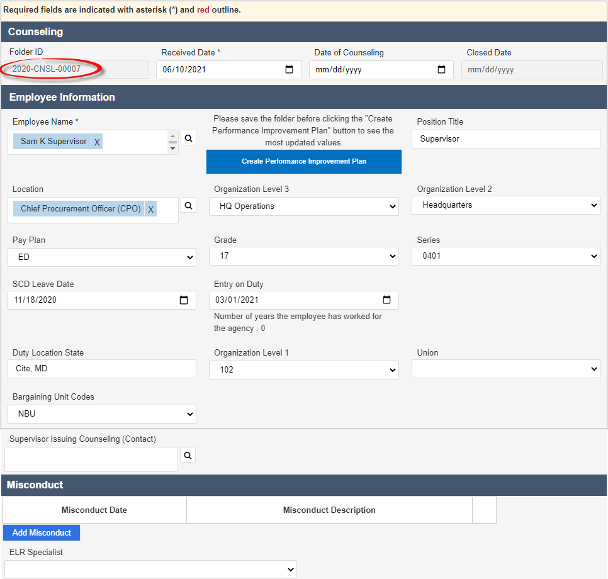
Task: Focus the Received Date field
Action: tap(228, 70)
